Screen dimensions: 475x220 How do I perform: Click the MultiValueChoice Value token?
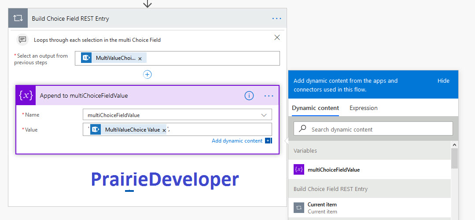128,129
